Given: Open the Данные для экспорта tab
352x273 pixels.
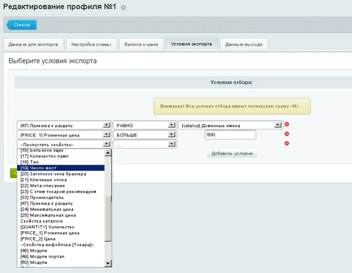Looking at the screenshot, I should (33, 45).
